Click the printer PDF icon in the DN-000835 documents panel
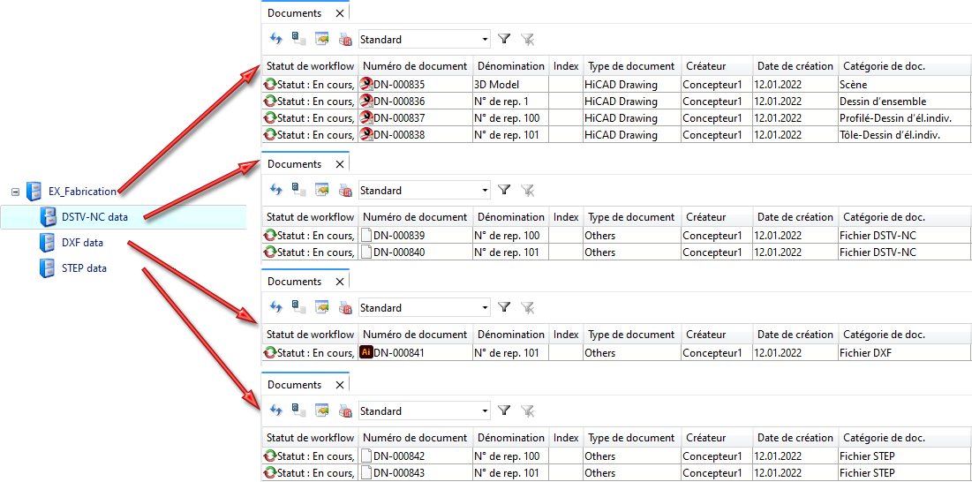Screen dimensions: 972x482 coord(344,40)
